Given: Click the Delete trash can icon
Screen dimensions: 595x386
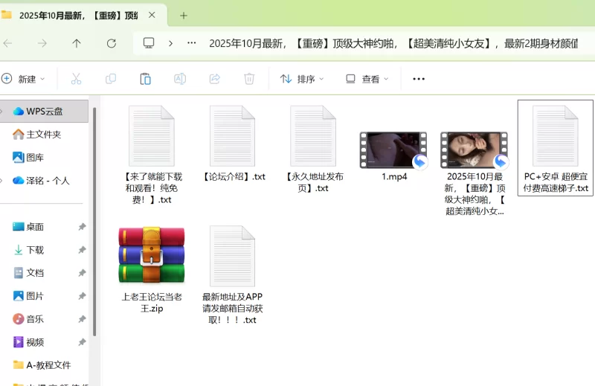Looking at the screenshot, I should [250, 79].
